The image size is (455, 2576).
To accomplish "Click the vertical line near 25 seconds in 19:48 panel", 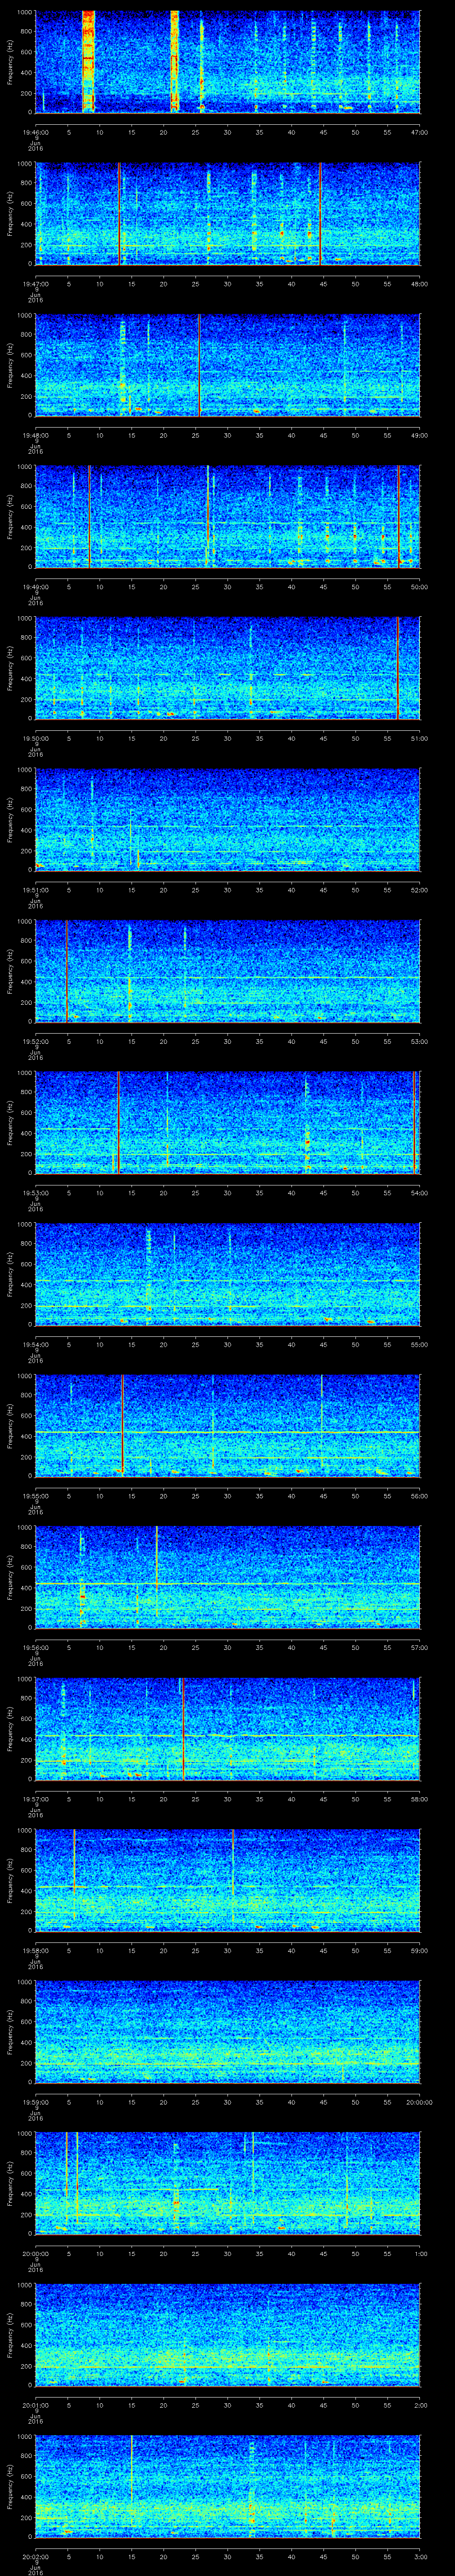I will click(199, 365).
